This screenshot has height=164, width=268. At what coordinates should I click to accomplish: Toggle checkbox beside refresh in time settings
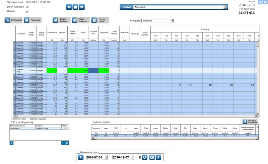140,157
